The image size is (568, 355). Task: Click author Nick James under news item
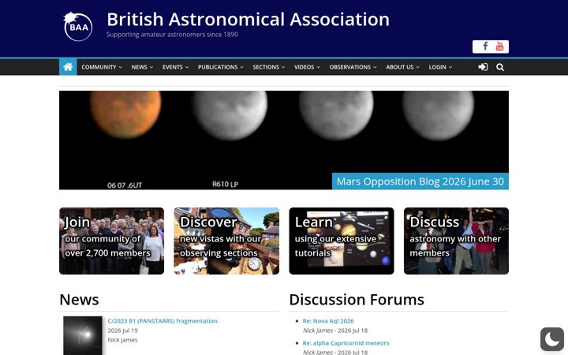pos(122,340)
